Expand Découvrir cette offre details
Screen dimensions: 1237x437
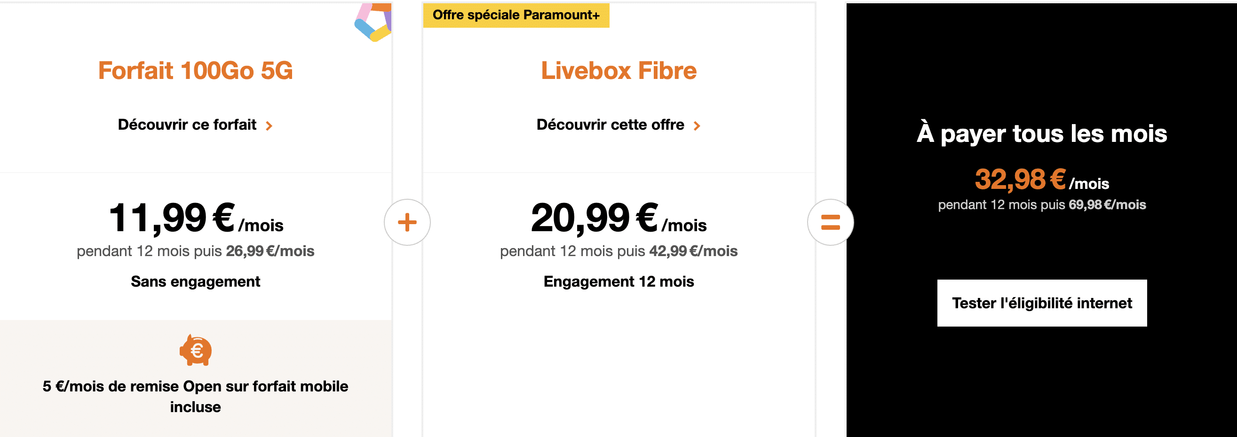tap(611, 125)
